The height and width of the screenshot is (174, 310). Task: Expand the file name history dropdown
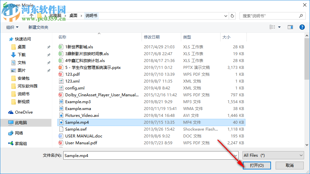236,155
